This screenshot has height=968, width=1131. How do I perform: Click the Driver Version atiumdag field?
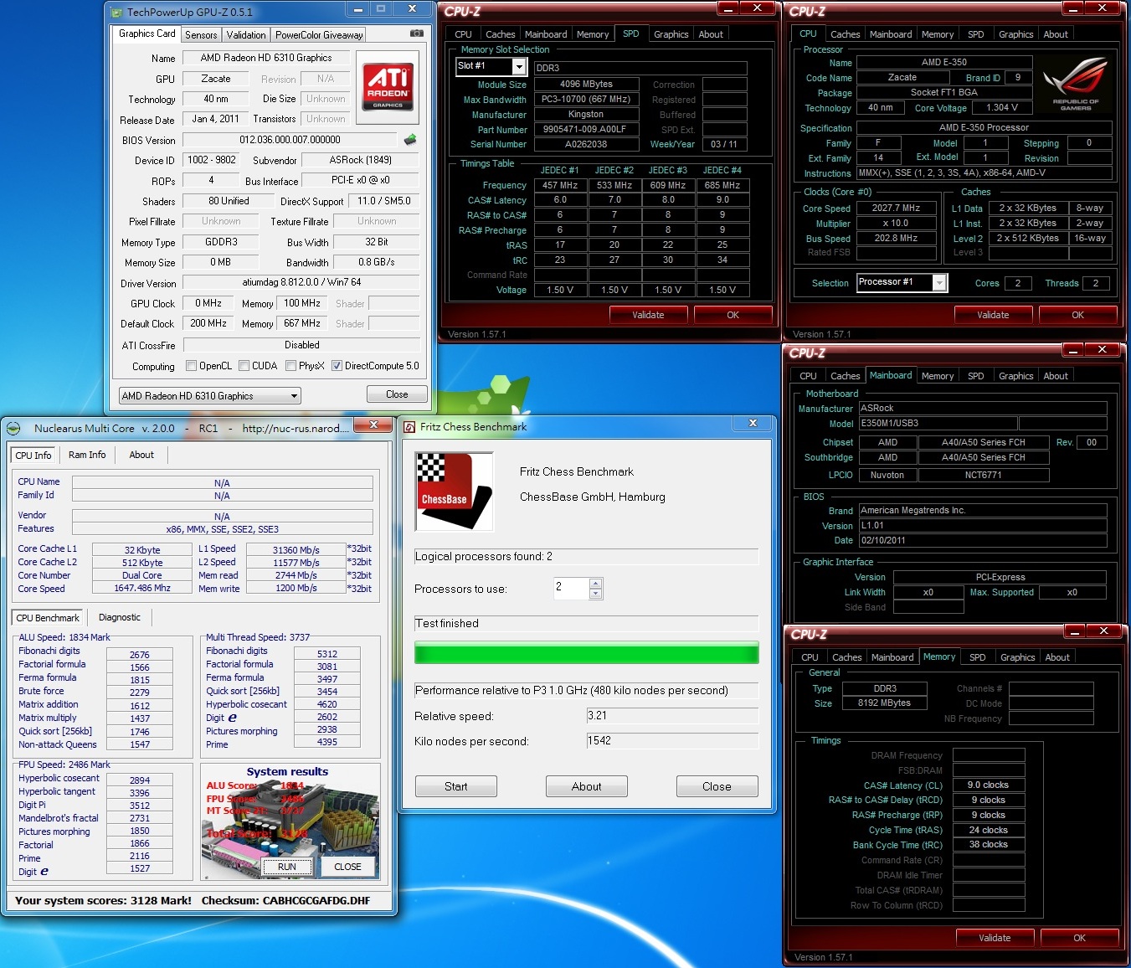(x=301, y=282)
